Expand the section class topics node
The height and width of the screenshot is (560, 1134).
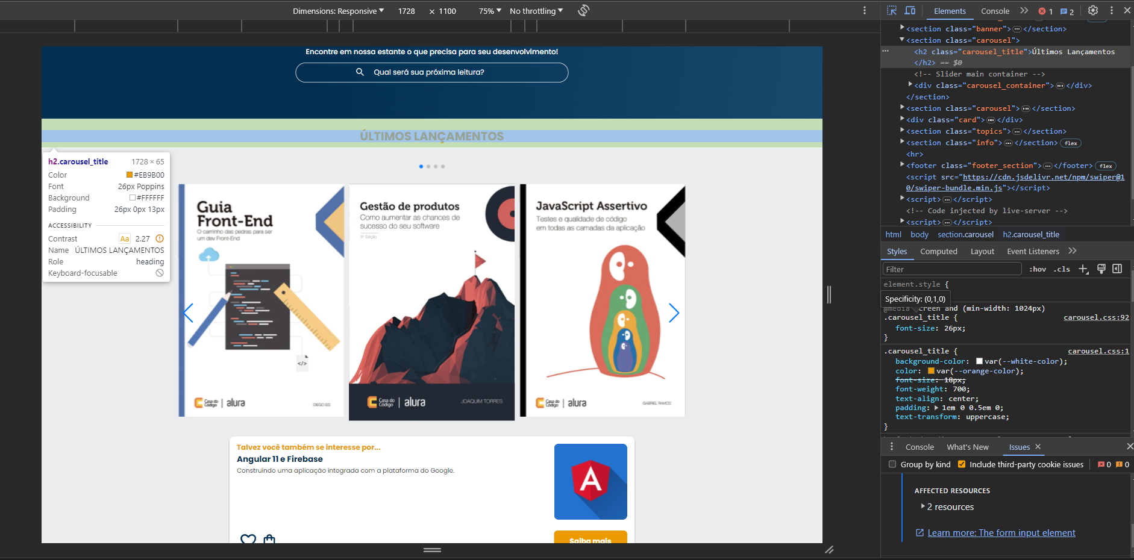902,131
